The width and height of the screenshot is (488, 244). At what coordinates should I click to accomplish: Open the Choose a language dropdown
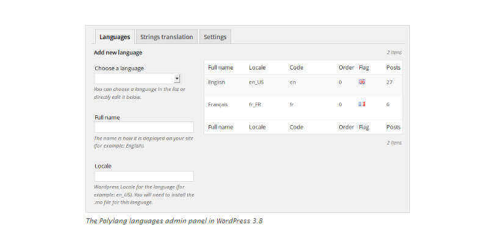[137, 79]
